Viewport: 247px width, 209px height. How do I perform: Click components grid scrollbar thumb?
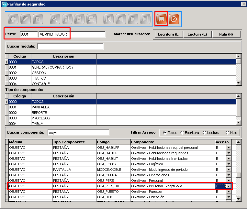[239, 175]
